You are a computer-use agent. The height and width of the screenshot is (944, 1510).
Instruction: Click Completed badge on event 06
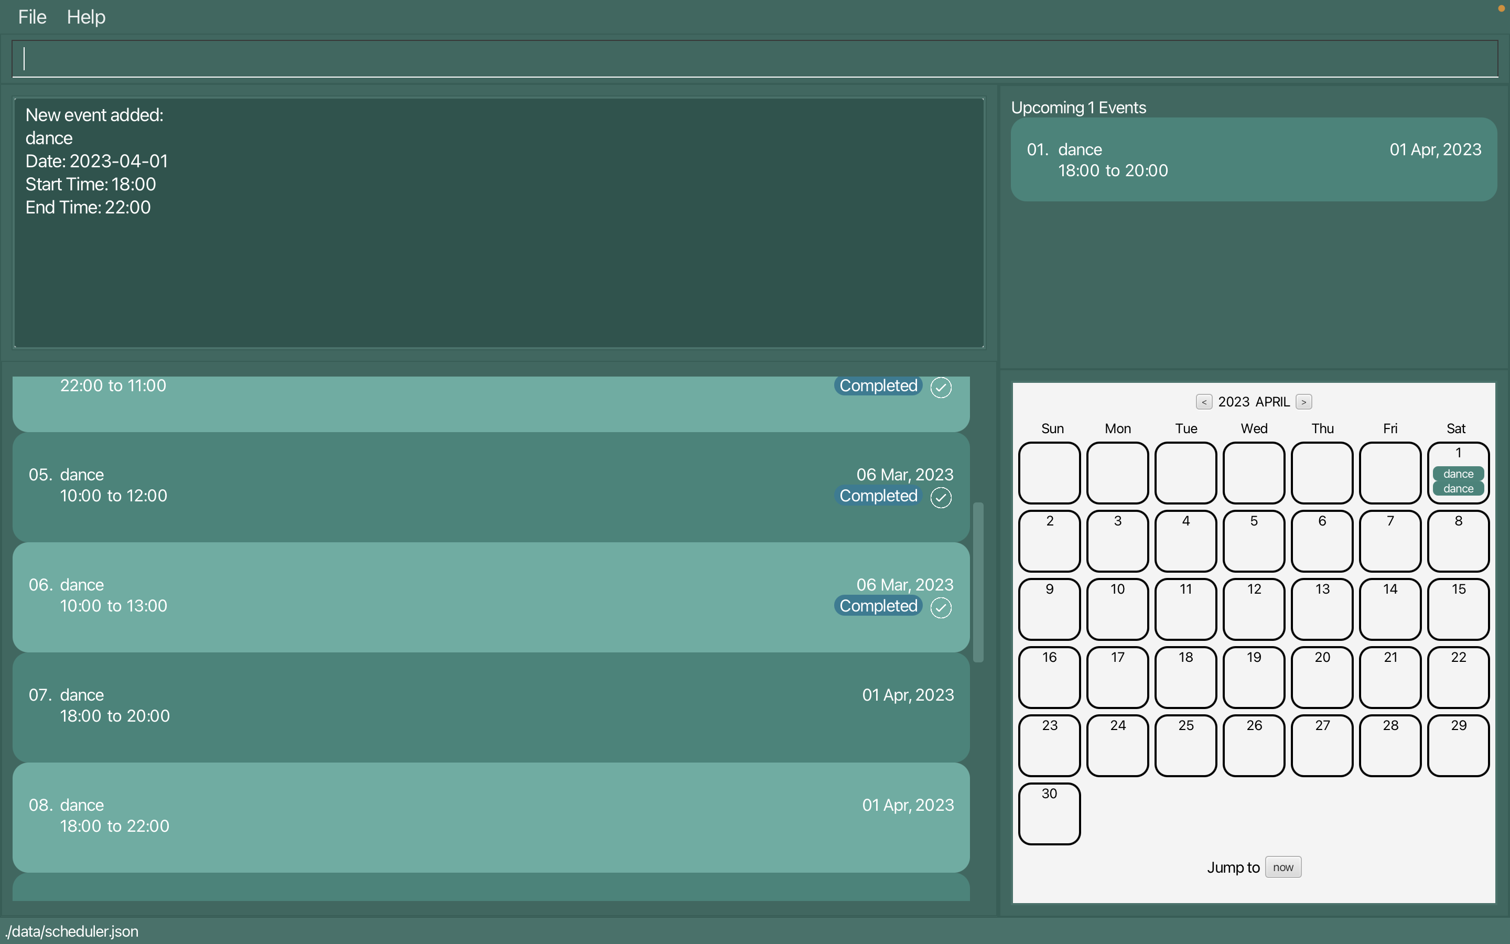point(878,606)
